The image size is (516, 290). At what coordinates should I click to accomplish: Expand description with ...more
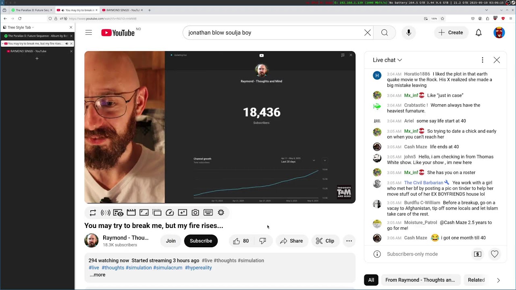pos(97,275)
